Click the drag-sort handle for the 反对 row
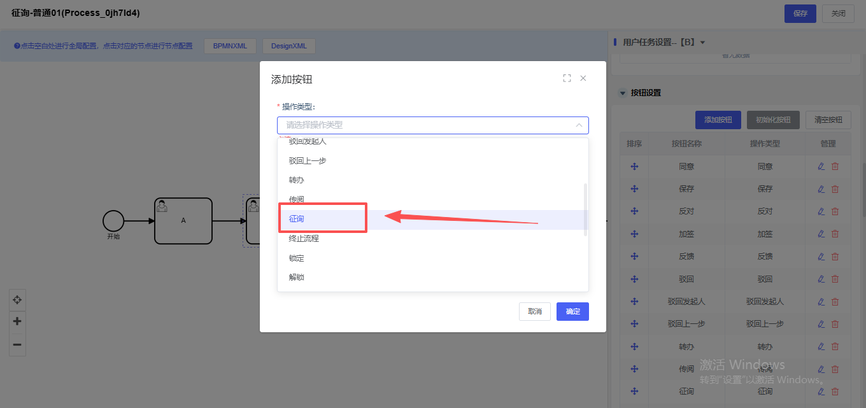Image resolution: width=866 pixels, height=408 pixels. (x=634, y=211)
